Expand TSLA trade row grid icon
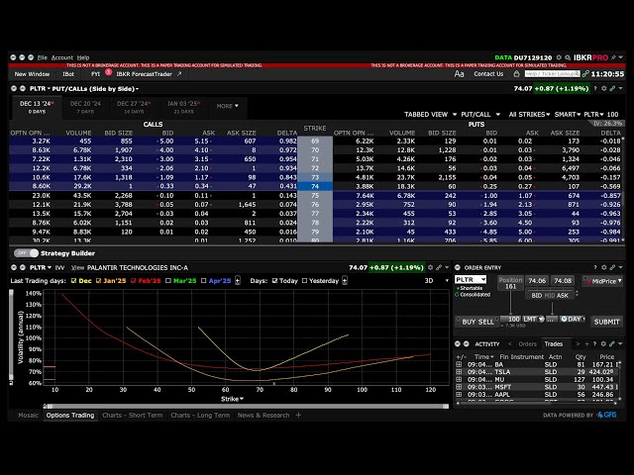 tap(459, 372)
